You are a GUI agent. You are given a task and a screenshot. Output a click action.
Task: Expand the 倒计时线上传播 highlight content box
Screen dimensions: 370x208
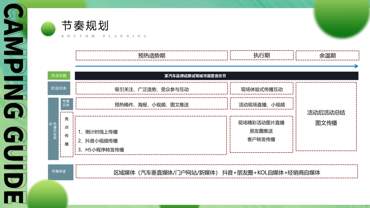click(151, 134)
